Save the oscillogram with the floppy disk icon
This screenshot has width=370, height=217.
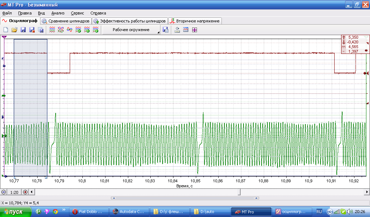tap(23, 30)
